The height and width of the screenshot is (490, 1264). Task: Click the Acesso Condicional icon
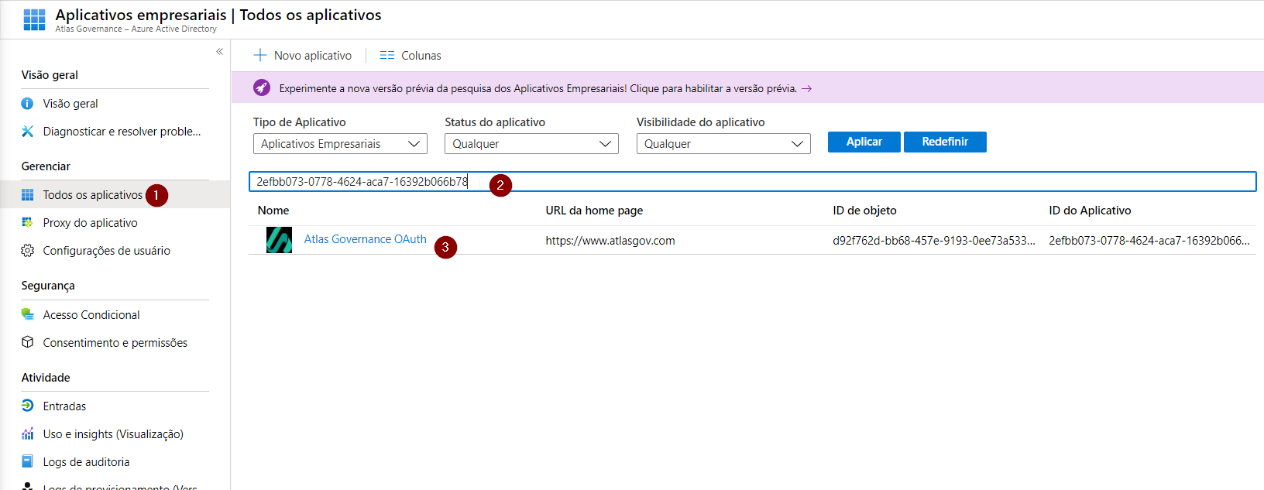click(x=27, y=314)
